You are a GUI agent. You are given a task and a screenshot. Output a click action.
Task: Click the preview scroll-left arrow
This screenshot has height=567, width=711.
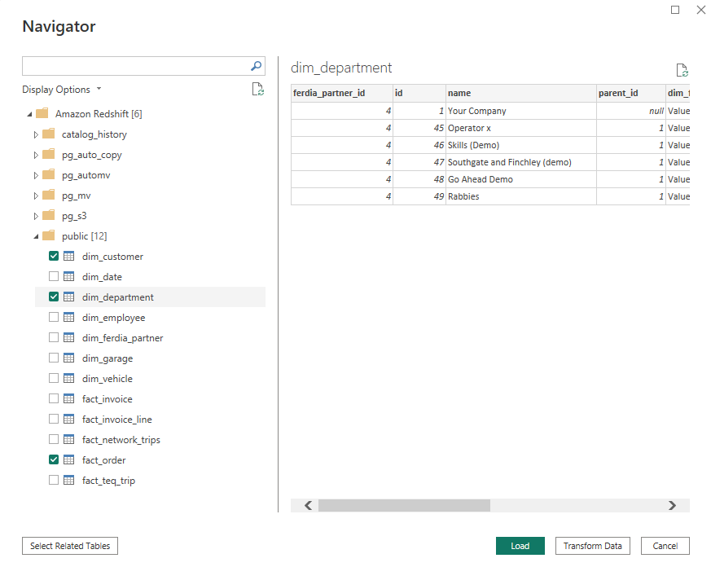coord(309,505)
